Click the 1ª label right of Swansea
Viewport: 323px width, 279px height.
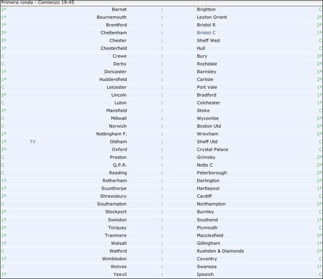[x=319, y=266]
